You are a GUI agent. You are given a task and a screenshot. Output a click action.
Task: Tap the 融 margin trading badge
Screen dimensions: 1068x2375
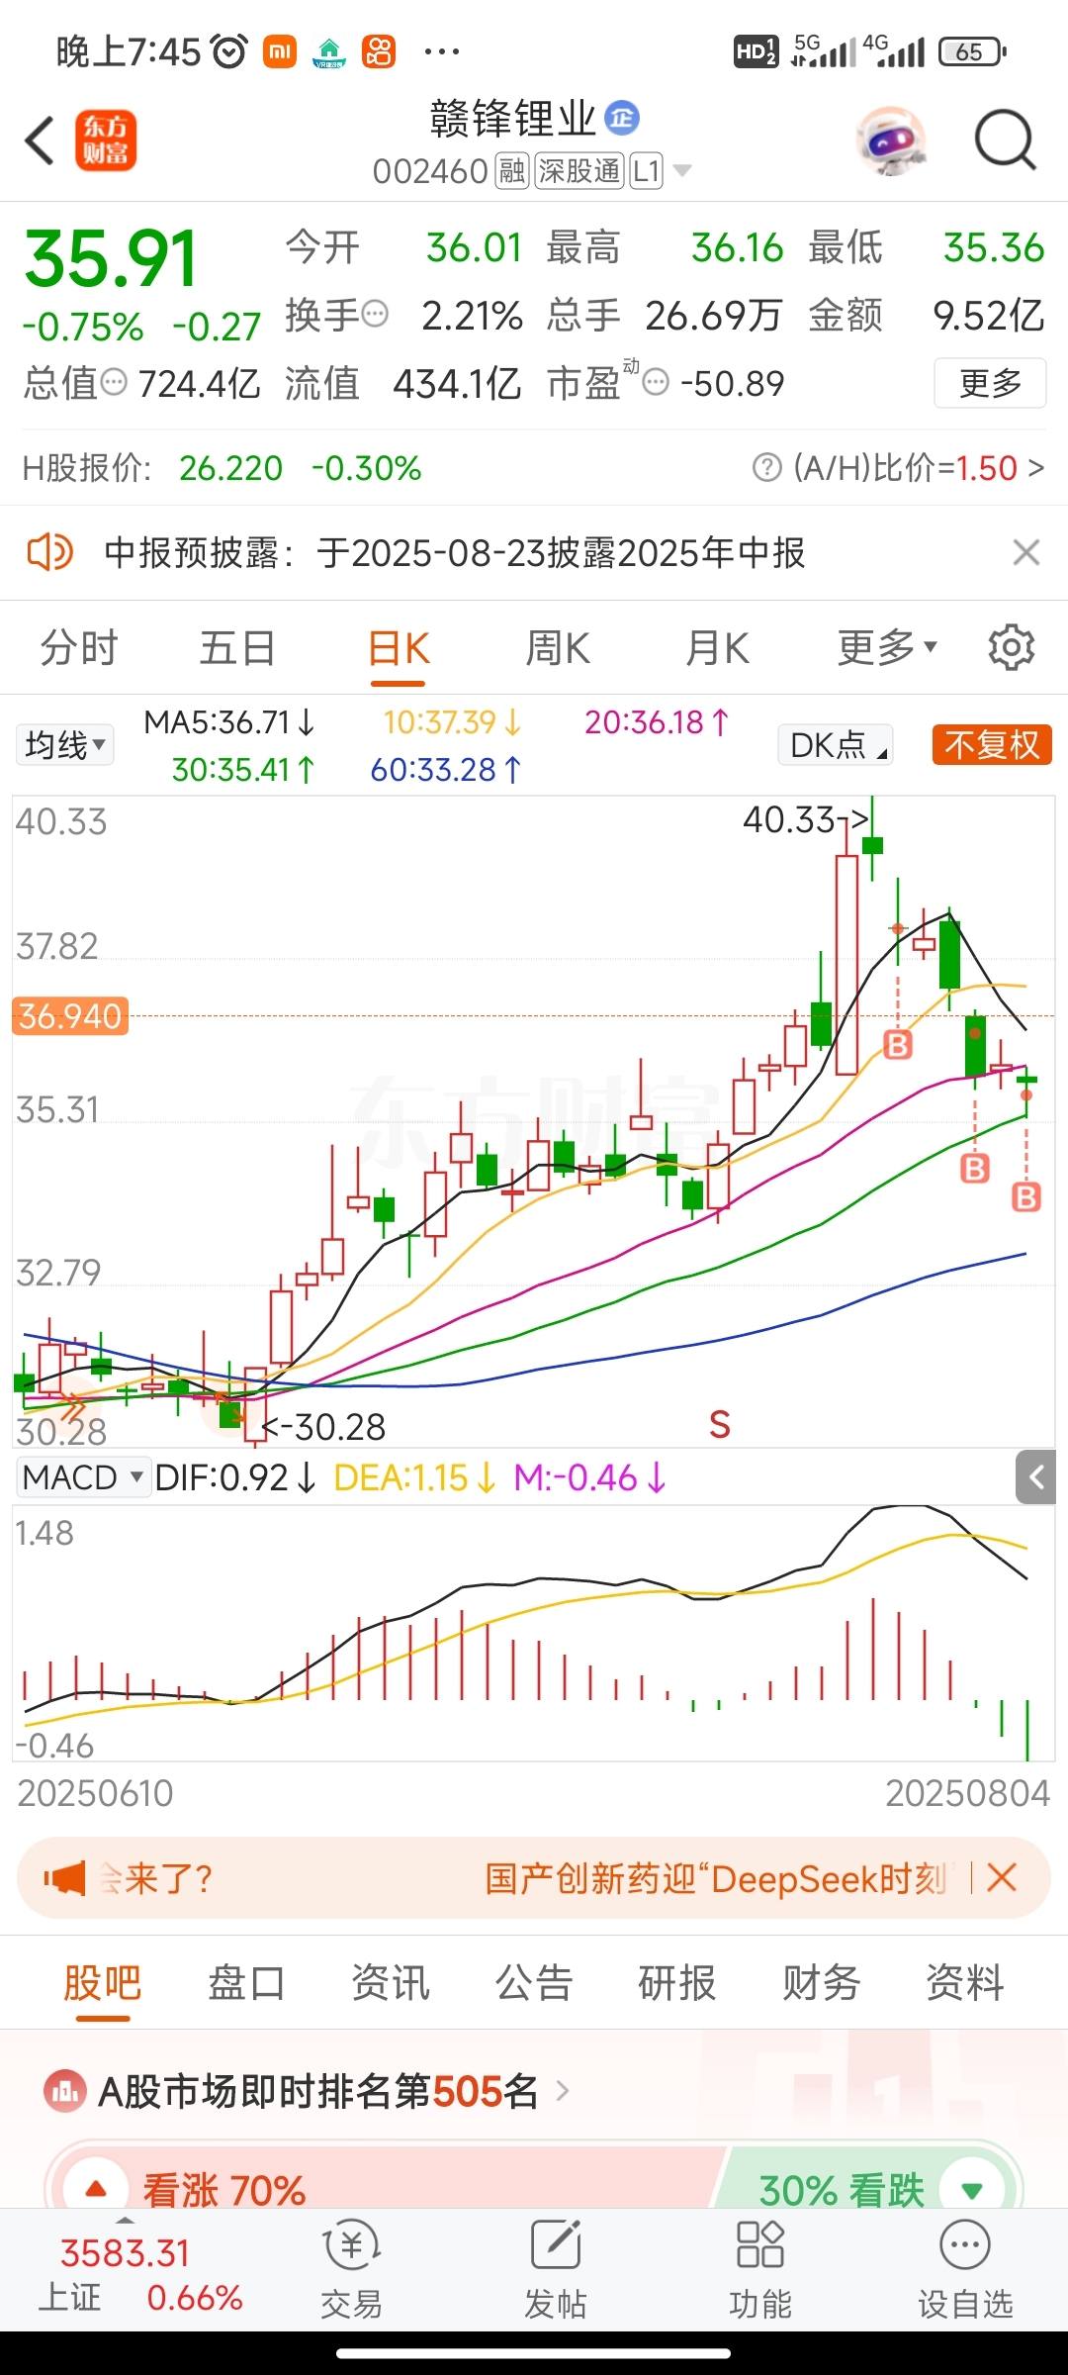click(x=512, y=171)
